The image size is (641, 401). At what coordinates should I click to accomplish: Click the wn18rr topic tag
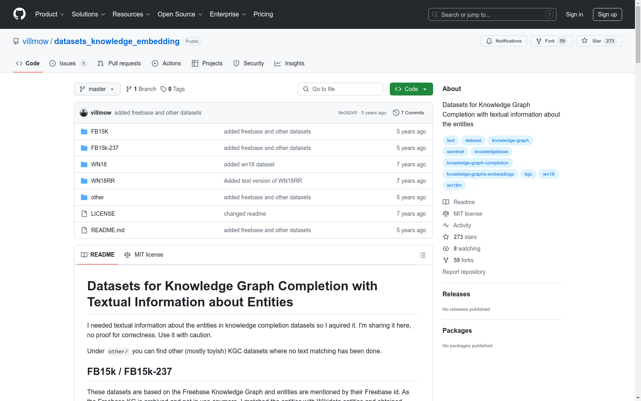pos(454,185)
